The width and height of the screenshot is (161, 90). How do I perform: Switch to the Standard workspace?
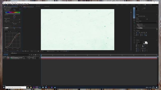pyautogui.click(x=127, y=5)
